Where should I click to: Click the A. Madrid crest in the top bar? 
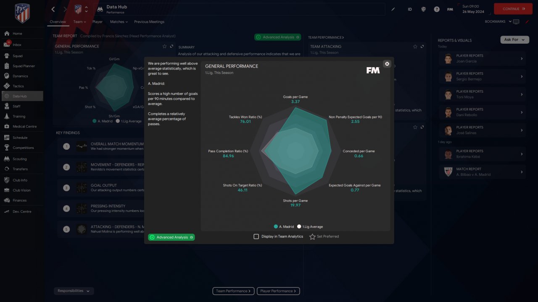pos(78,9)
